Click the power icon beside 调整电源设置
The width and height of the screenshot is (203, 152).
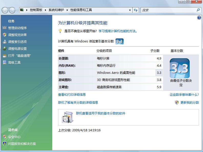pyautogui.click(x=4, y=49)
